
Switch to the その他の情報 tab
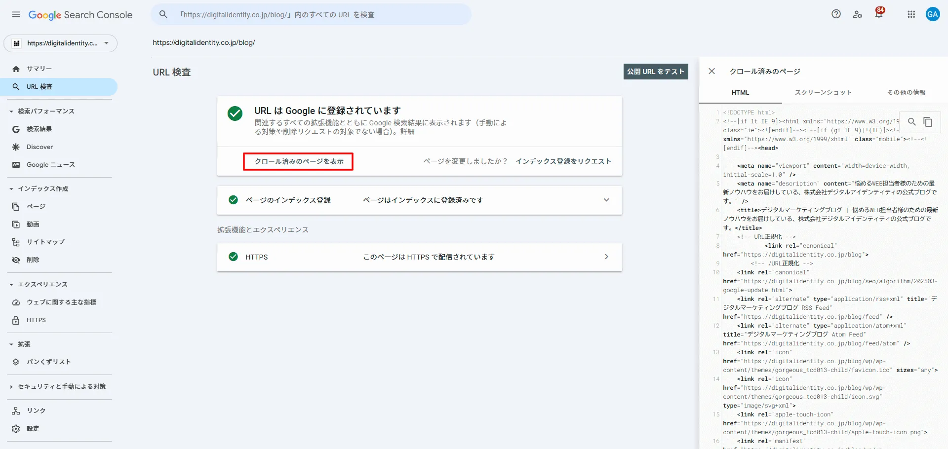[x=906, y=92]
